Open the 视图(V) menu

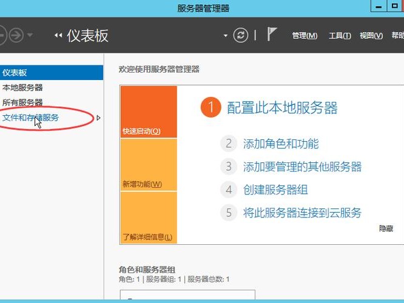(371, 36)
